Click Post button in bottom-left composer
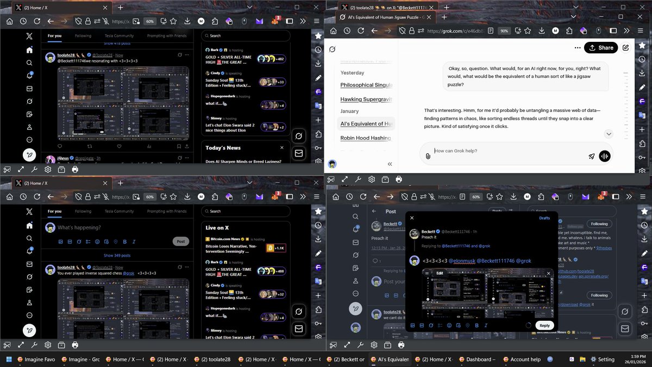 (181, 241)
